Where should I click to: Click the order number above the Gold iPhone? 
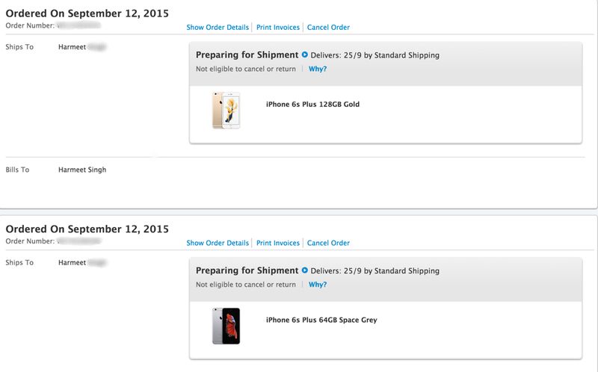click(78, 26)
